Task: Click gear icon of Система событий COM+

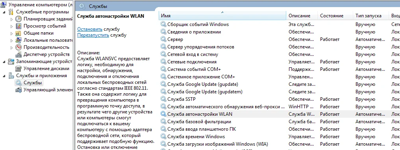Action: coord(163,69)
